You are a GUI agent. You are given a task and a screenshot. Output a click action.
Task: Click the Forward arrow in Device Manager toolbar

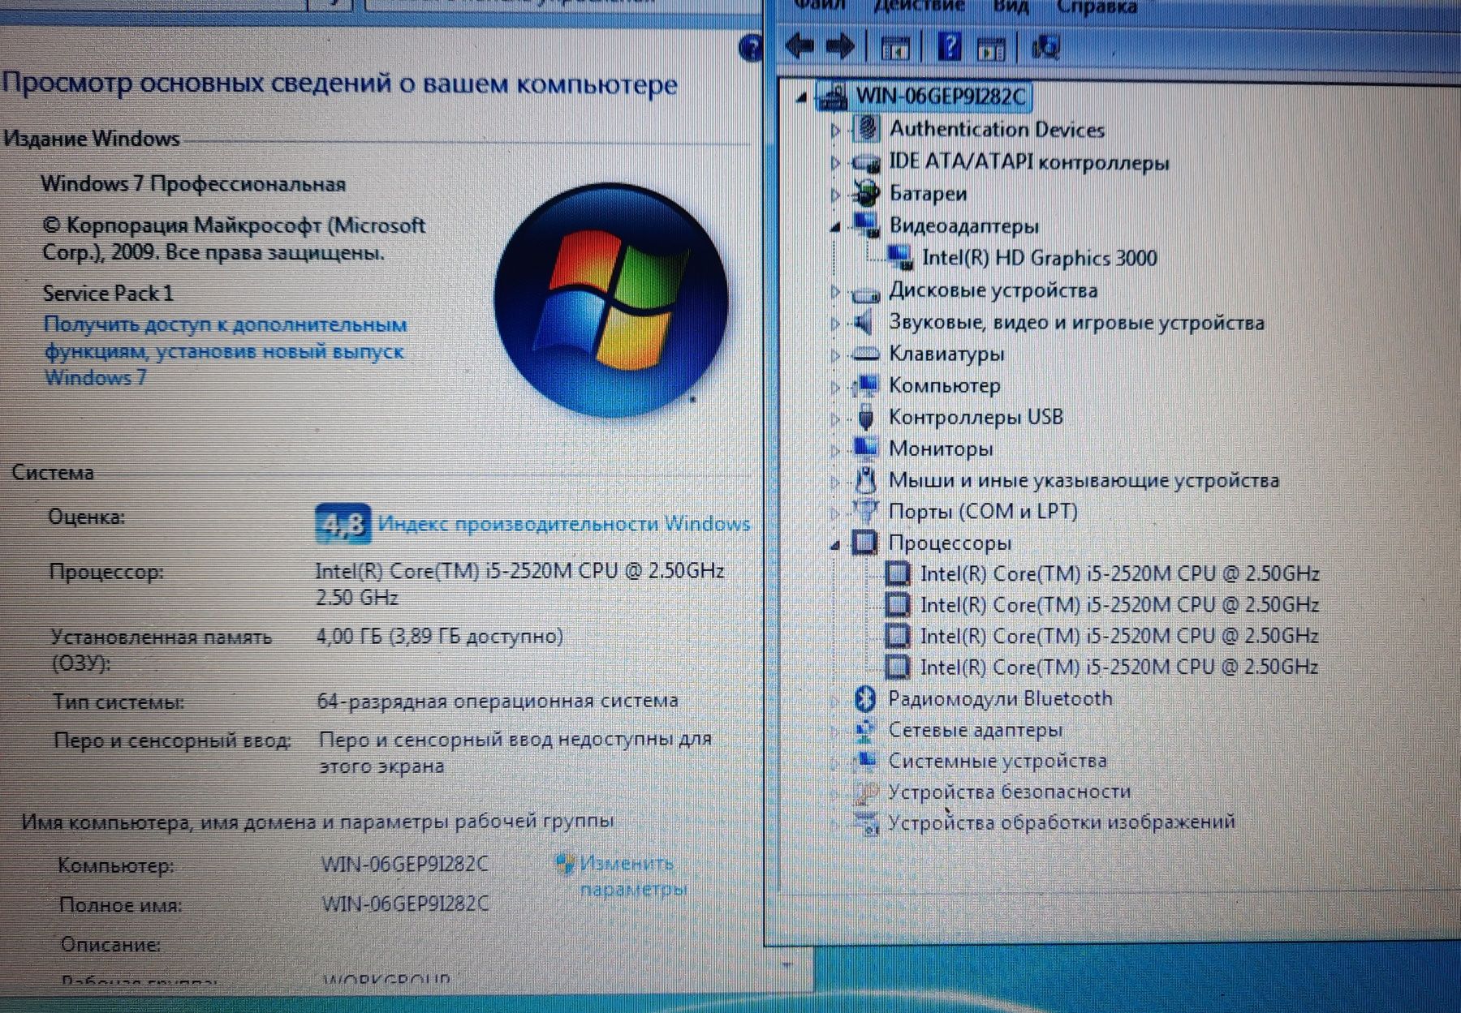840,46
